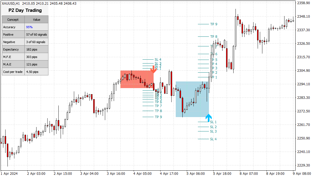Click the buy signal's TP 9 label near 2342
This screenshot has width=313, height=177.
point(214,24)
